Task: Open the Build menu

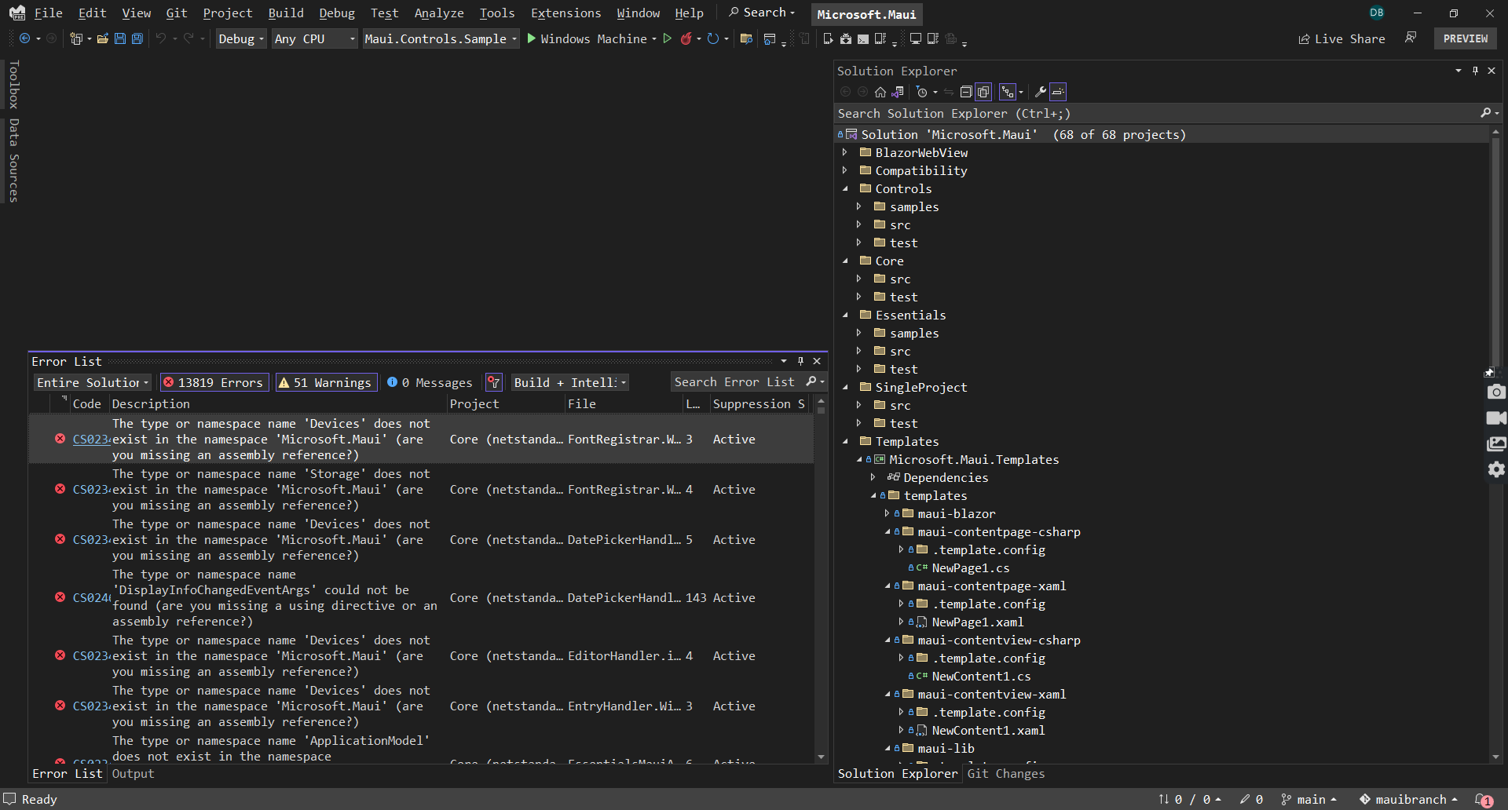Action: [286, 13]
